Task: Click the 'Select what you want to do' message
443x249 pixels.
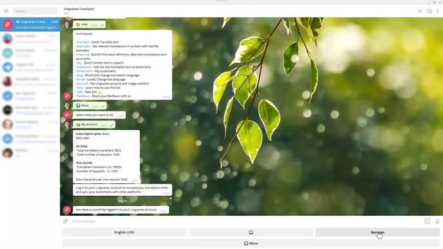Action: (x=99, y=115)
